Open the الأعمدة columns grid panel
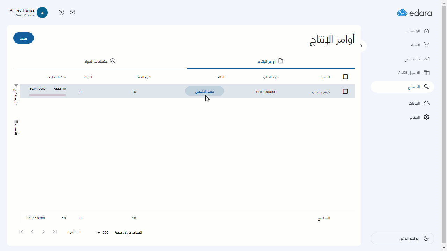The height and width of the screenshot is (251, 447). tap(16, 127)
